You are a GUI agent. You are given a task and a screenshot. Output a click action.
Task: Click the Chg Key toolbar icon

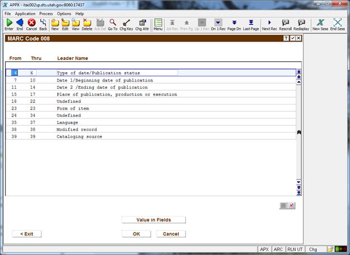[x=127, y=24]
